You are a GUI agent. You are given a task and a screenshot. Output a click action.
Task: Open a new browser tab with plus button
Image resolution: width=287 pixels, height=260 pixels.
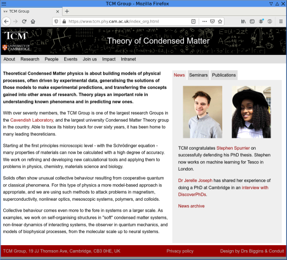[67, 12]
